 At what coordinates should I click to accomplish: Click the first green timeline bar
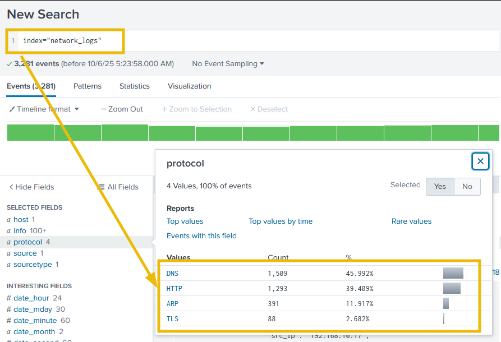(x=30, y=133)
